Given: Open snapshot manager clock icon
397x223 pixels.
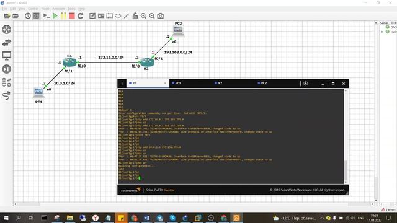Looking at the screenshot, I should coord(27,16).
